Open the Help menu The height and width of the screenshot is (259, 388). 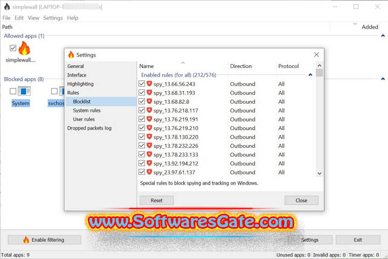[73, 18]
